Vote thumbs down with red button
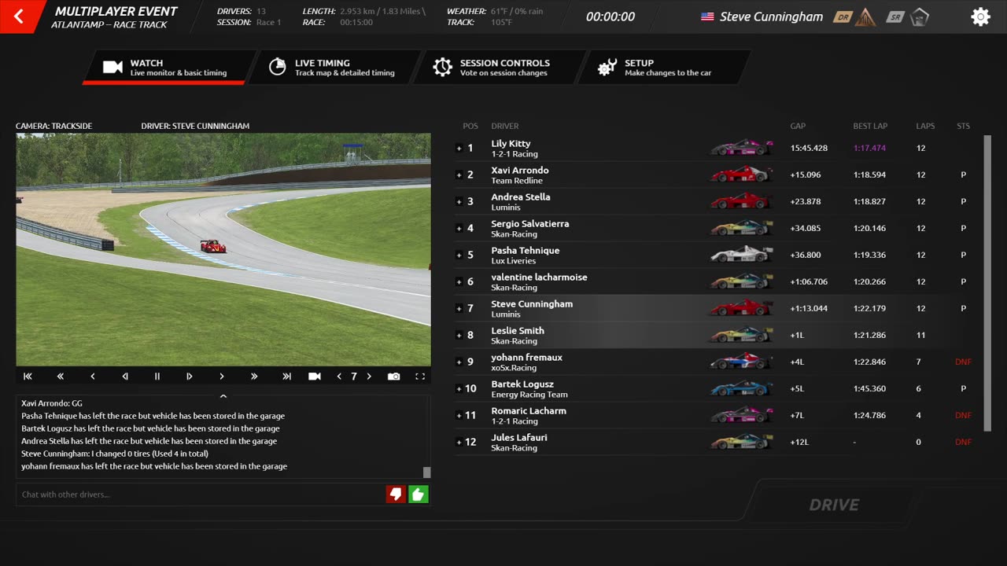Screen dimensions: 1007x566 click(x=396, y=494)
